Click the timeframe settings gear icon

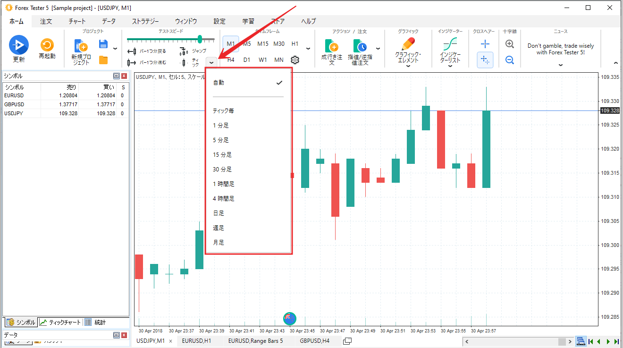[x=295, y=60]
